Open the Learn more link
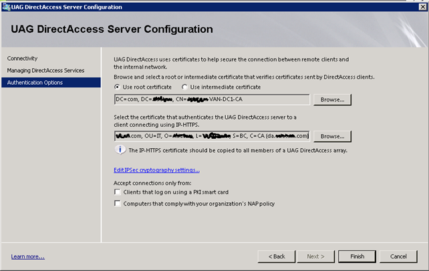This screenshot has width=429, height=271. (x=27, y=256)
